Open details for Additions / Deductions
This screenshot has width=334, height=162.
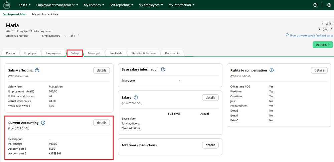(x=210, y=145)
